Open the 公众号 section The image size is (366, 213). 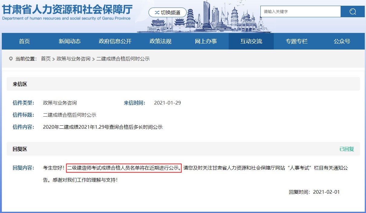click(341, 41)
